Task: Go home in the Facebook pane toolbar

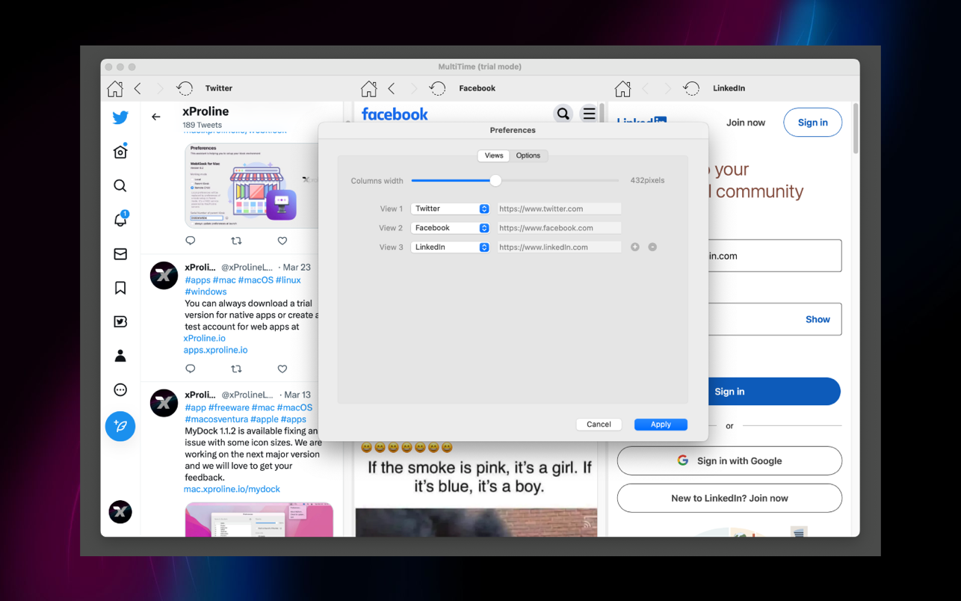Action: (x=368, y=88)
